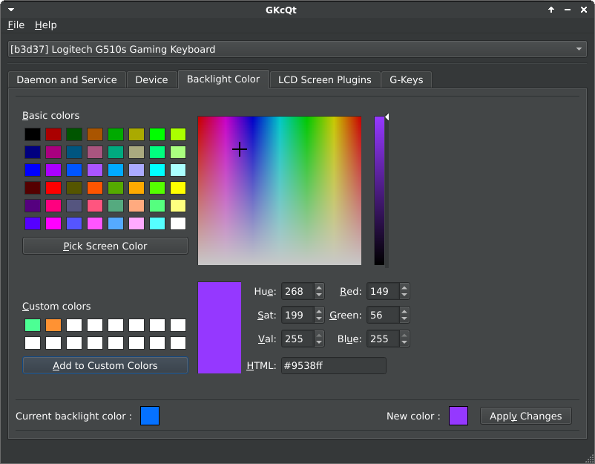The width and height of the screenshot is (595, 464).
Task: Decrease the Val value with down arrow
Action: [x=319, y=342]
